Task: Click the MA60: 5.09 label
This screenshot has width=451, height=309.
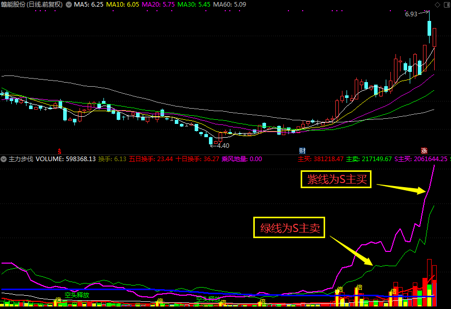Action: pos(229,5)
